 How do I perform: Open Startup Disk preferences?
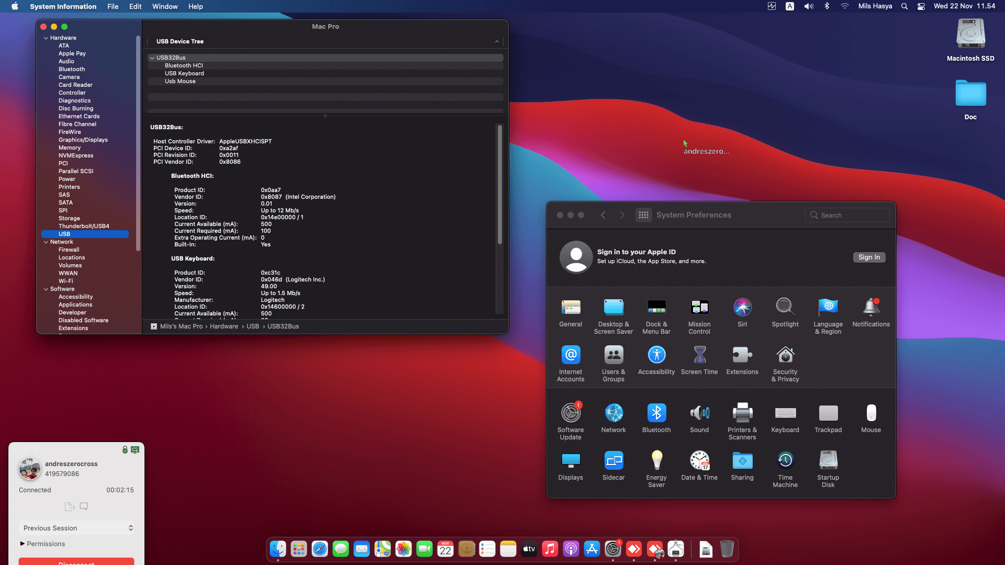pyautogui.click(x=828, y=470)
